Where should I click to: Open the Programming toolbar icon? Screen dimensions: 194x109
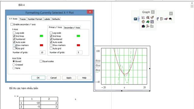click(x=162, y=19)
